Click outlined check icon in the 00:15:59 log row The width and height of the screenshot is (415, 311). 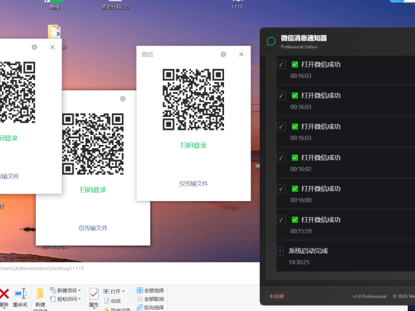(x=281, y=220)
